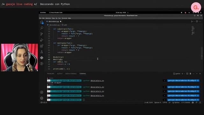
Task: Open the Terminal menu
Action: point(64,18)
